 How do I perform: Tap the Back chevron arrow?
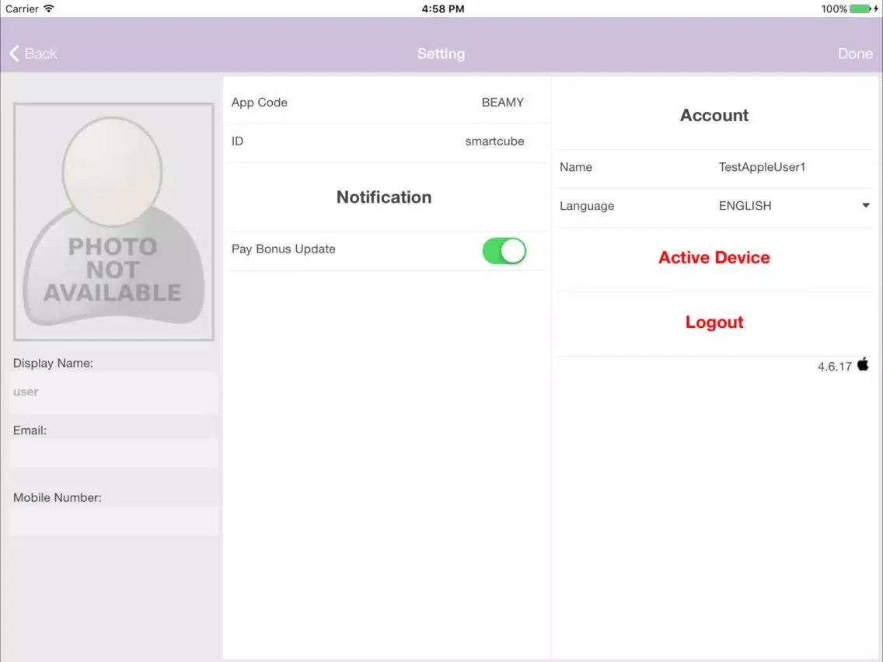coord(14,54)
